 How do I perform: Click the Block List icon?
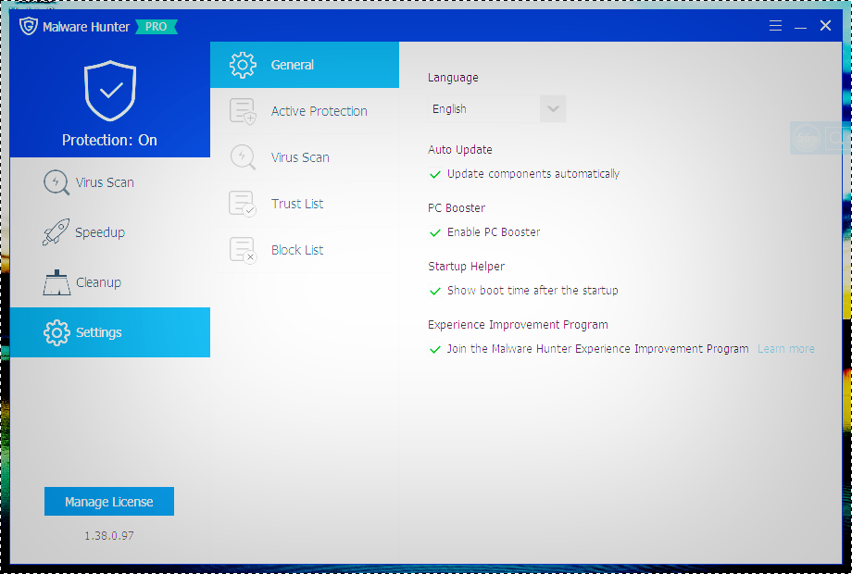point(243,250)
